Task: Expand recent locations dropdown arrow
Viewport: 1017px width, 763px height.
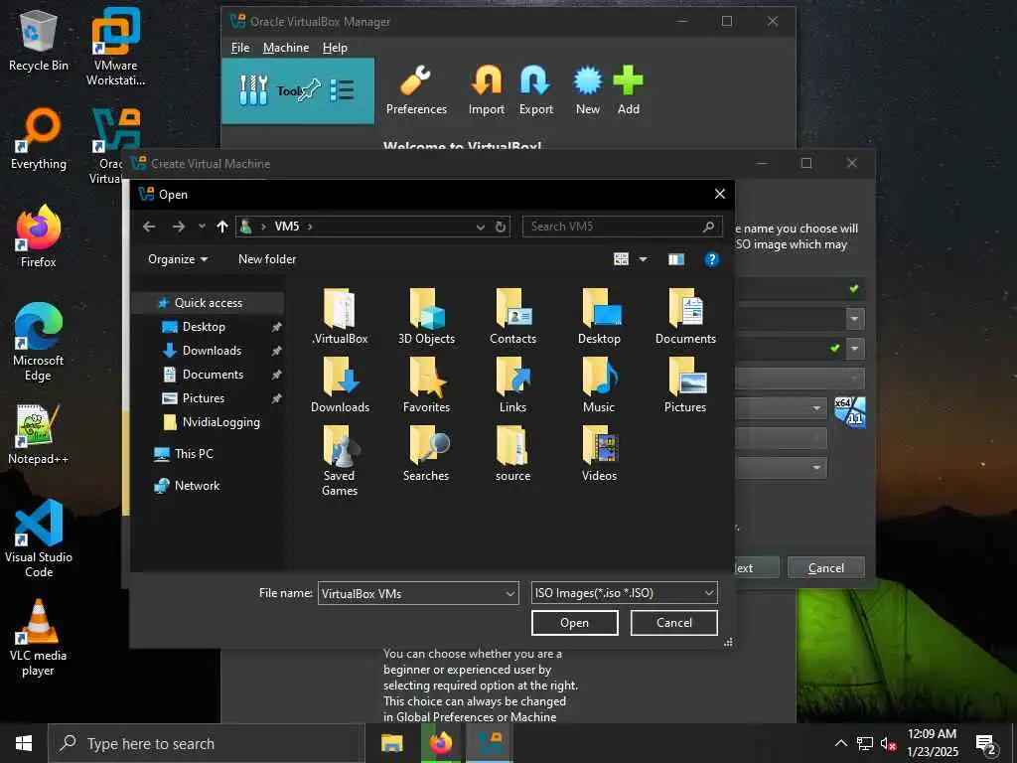Action: tap(202, 227)
